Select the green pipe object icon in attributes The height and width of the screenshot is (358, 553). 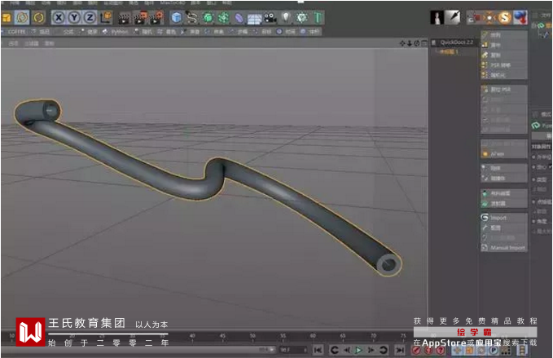click(536, 126)
